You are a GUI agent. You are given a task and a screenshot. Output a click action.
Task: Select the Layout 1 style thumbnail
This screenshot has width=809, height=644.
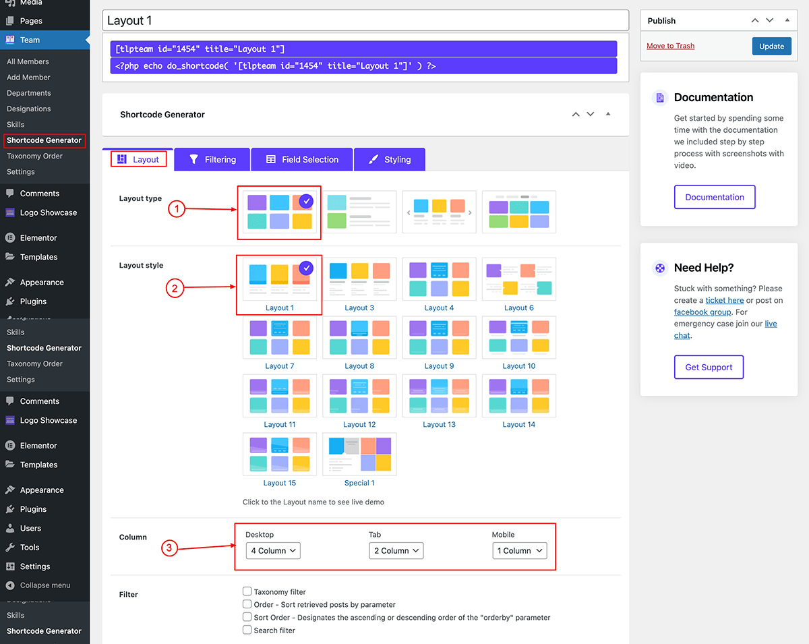[280, 279]
